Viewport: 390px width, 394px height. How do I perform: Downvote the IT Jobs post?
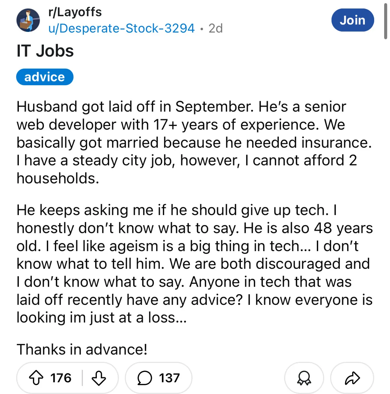click(99, 378)
